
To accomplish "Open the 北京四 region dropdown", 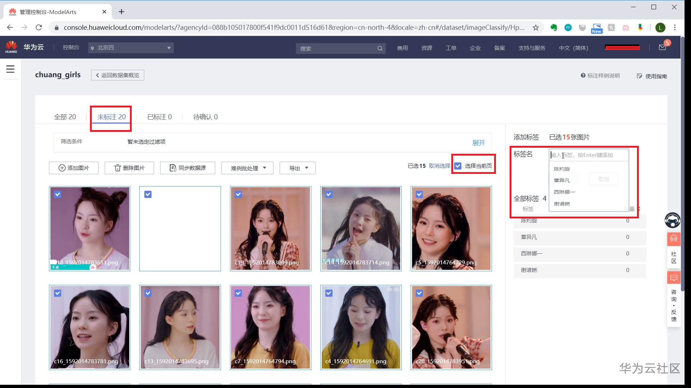I will (x=131, y=48).
